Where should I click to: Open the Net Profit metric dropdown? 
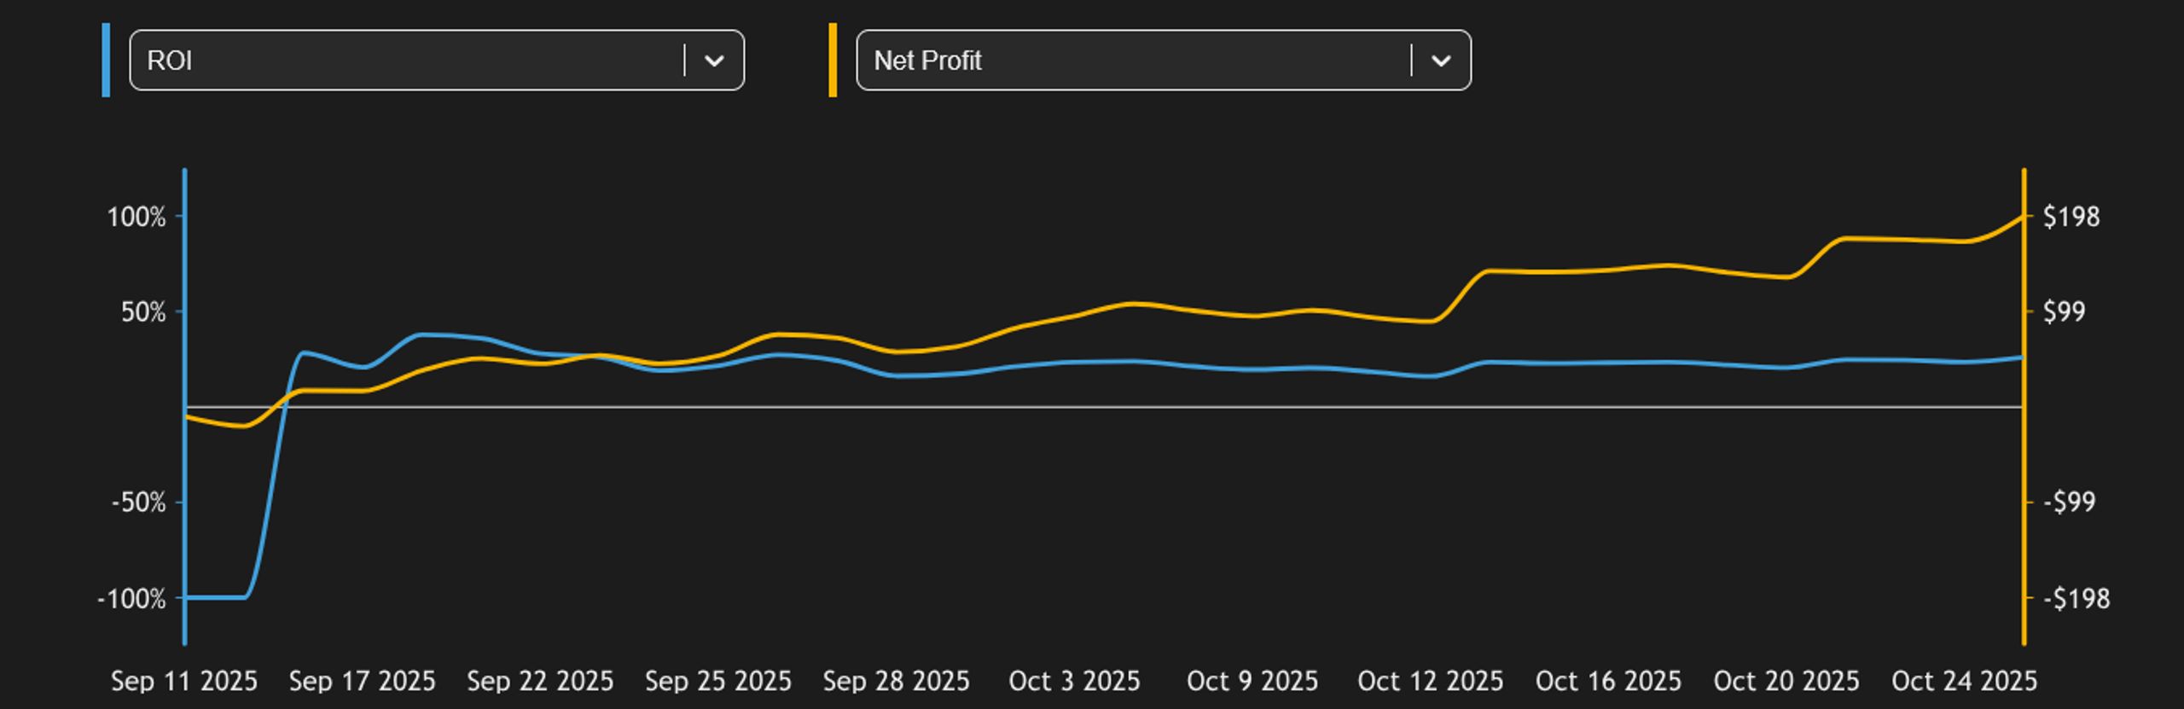[x=1163, y=60]
